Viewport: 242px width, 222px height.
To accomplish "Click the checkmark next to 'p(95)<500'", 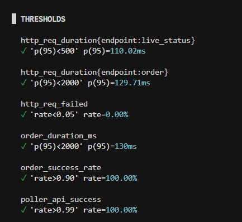I will point(23,51).
